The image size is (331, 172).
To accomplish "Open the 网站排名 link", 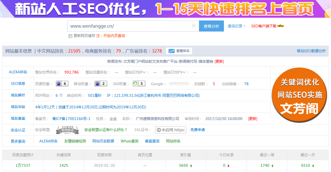I will coord(173,141).
